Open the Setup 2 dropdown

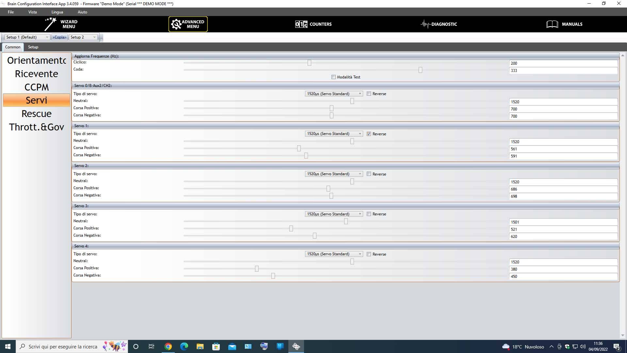coord(83,37)
